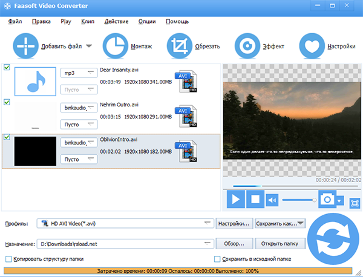Uncheck the Dear Insanity.avi file checkbox

[7, 67]
